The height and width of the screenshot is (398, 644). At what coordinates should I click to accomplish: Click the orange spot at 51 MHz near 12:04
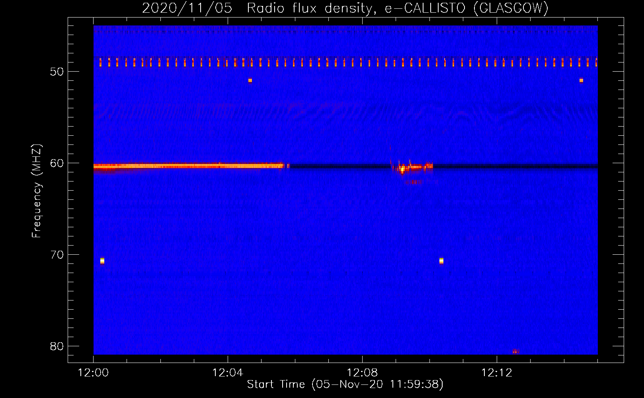[x=250, y=80]
